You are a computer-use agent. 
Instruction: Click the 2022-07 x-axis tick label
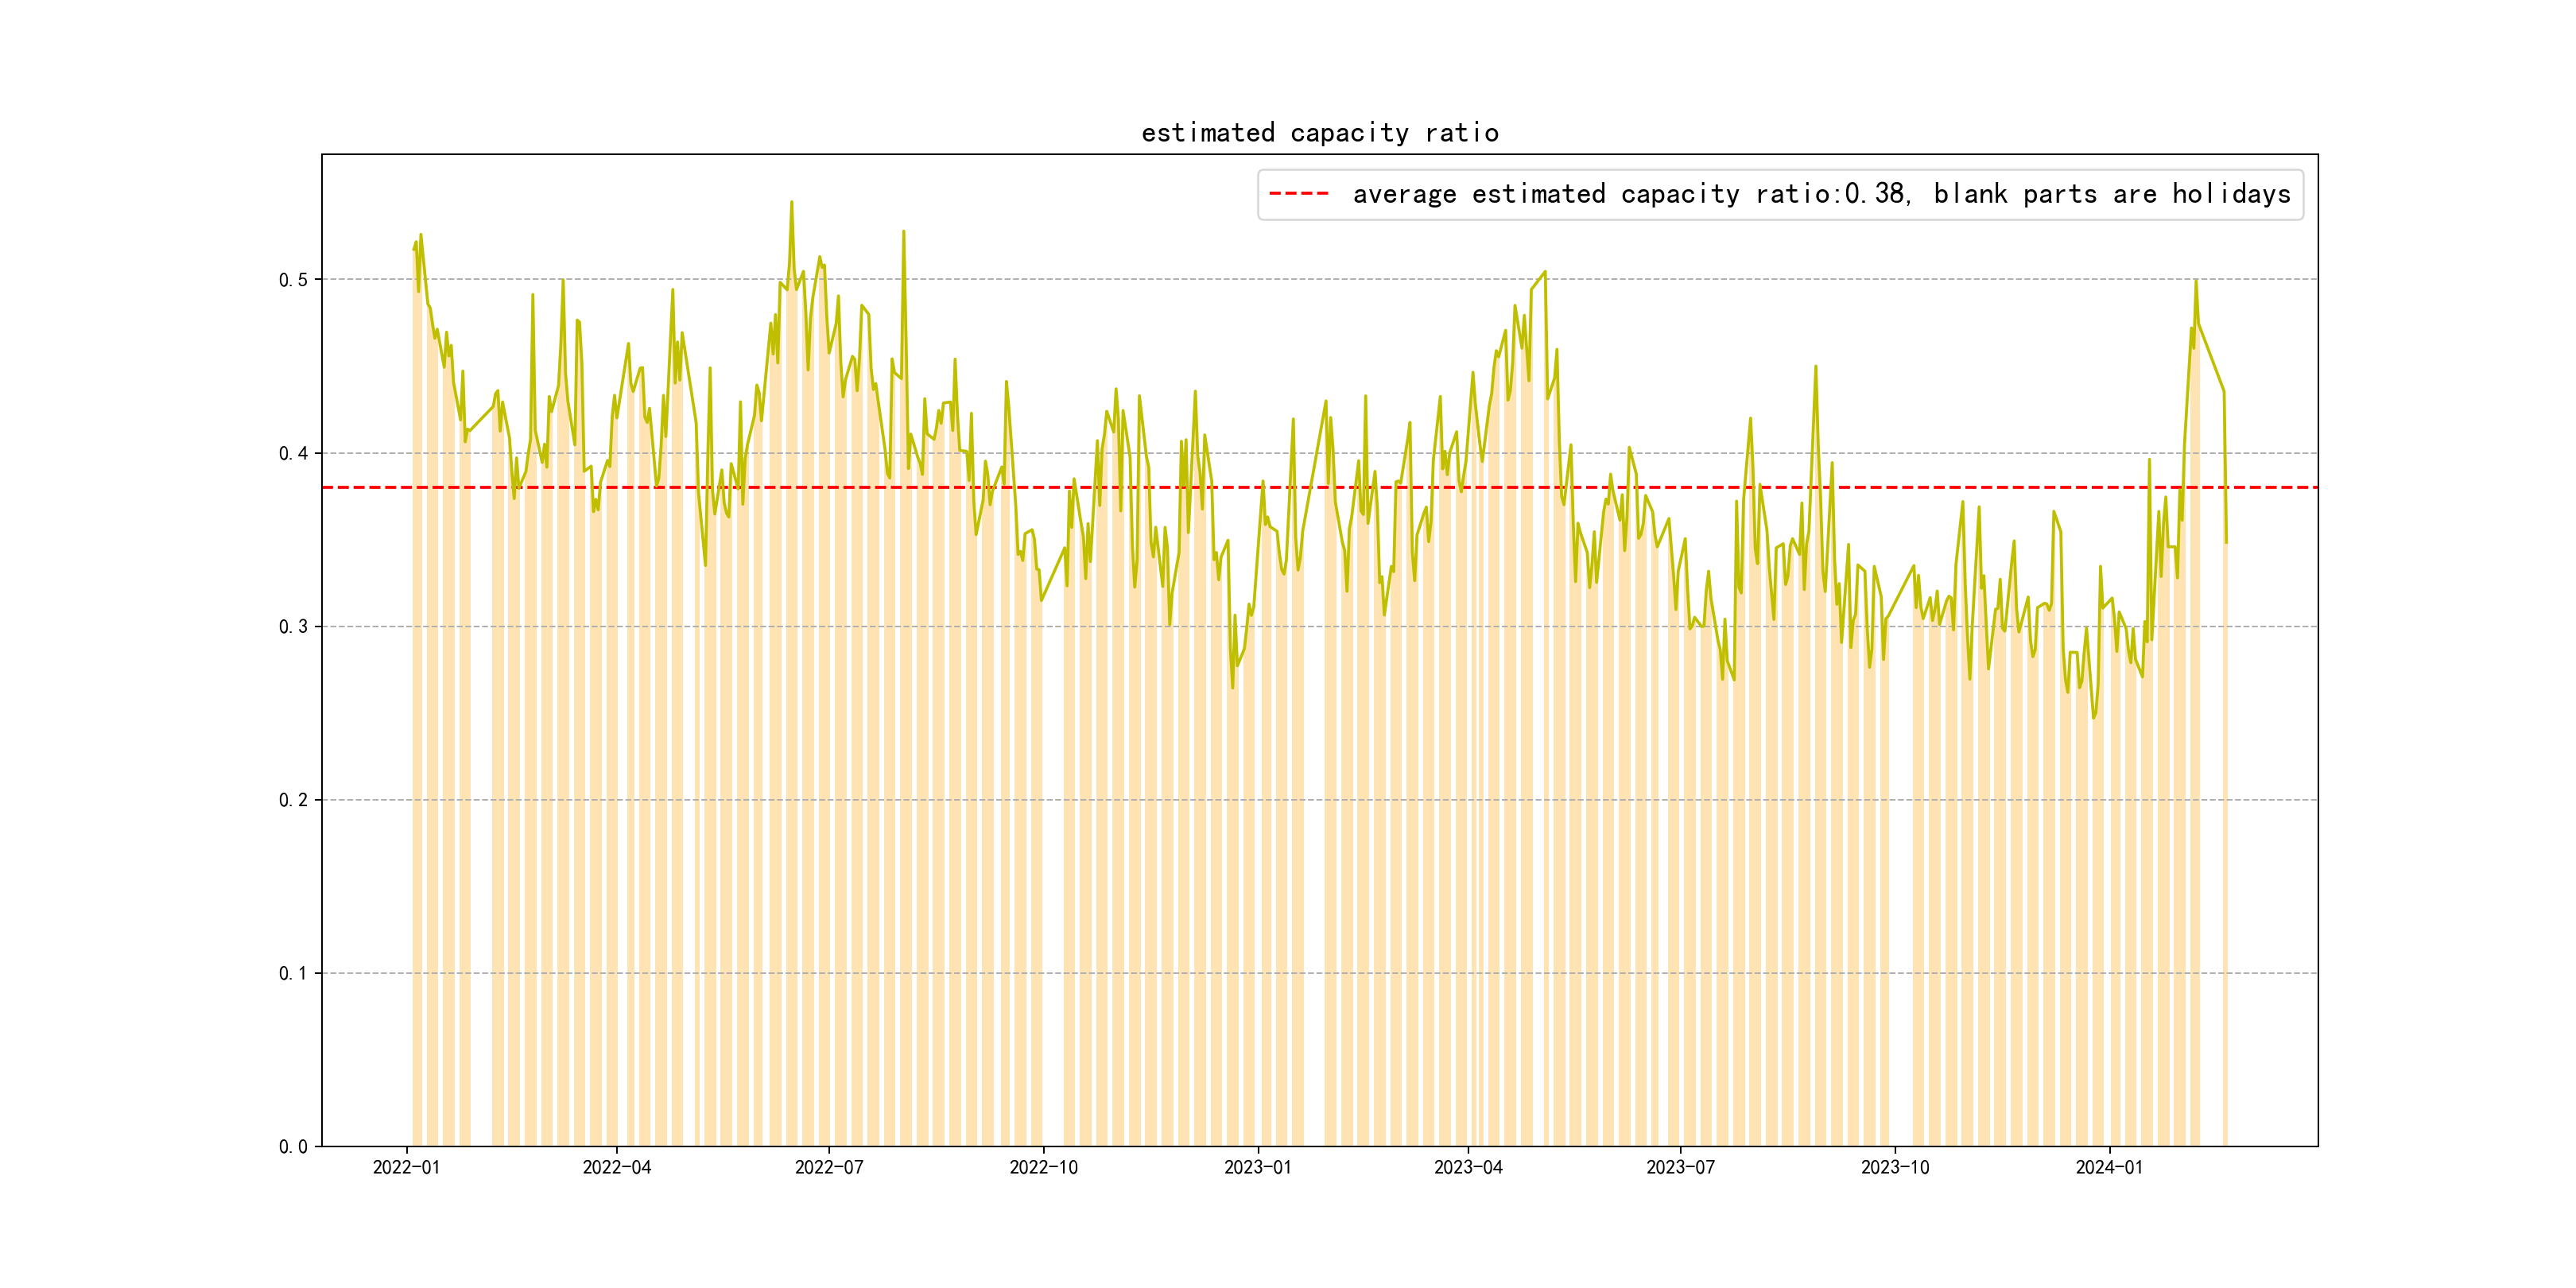pos(828,1168)
